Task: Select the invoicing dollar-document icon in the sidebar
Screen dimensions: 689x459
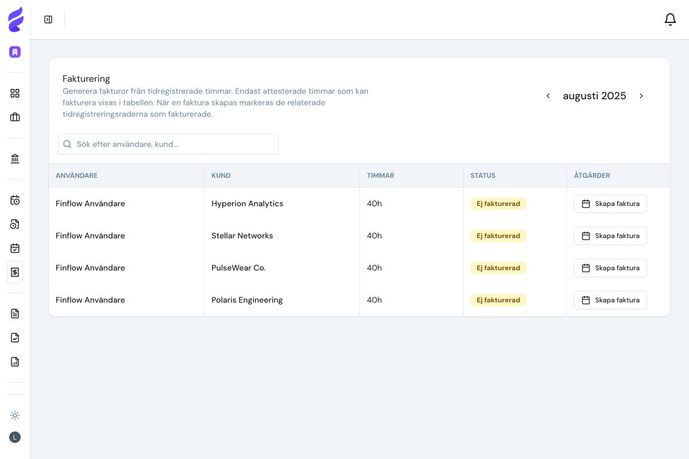Action: coord(15,272)
